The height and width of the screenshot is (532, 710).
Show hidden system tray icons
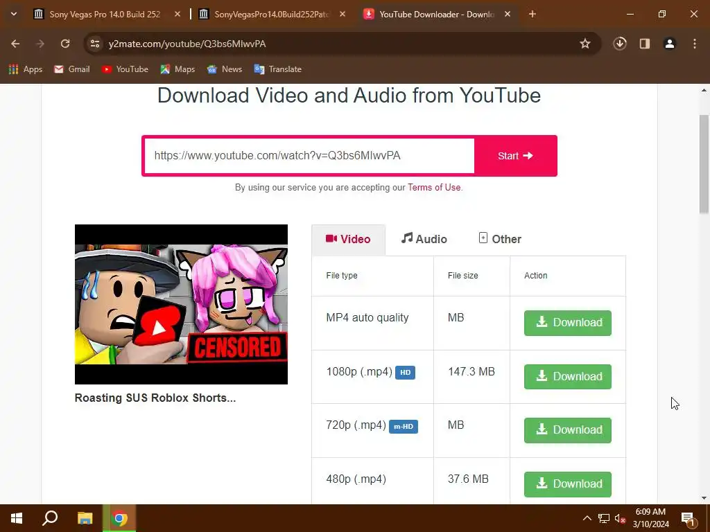587,518
